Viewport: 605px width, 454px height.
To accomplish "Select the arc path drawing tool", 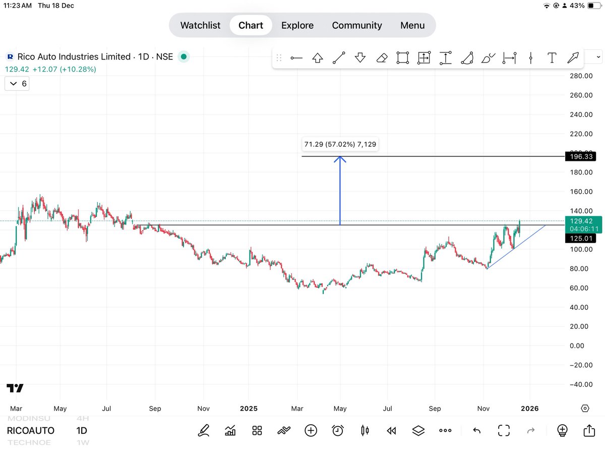I will tap(467, 58).
